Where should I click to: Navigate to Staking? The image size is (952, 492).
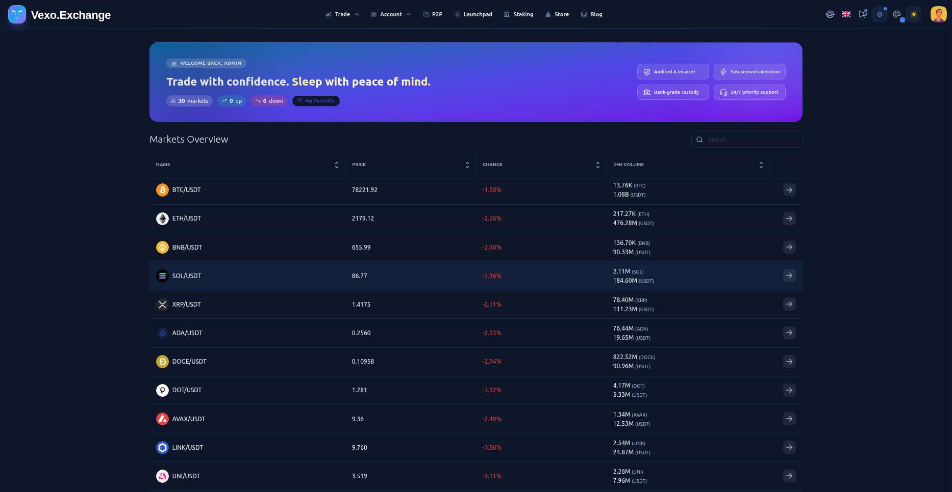518,14
